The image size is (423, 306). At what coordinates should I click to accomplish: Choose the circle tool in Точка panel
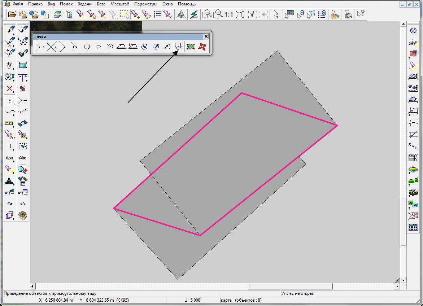[x=87, y=47]
